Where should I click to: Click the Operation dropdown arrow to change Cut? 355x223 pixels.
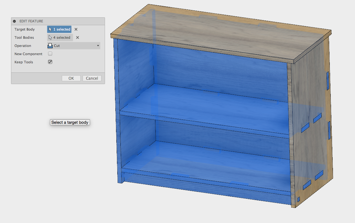(x=98, y=45)
